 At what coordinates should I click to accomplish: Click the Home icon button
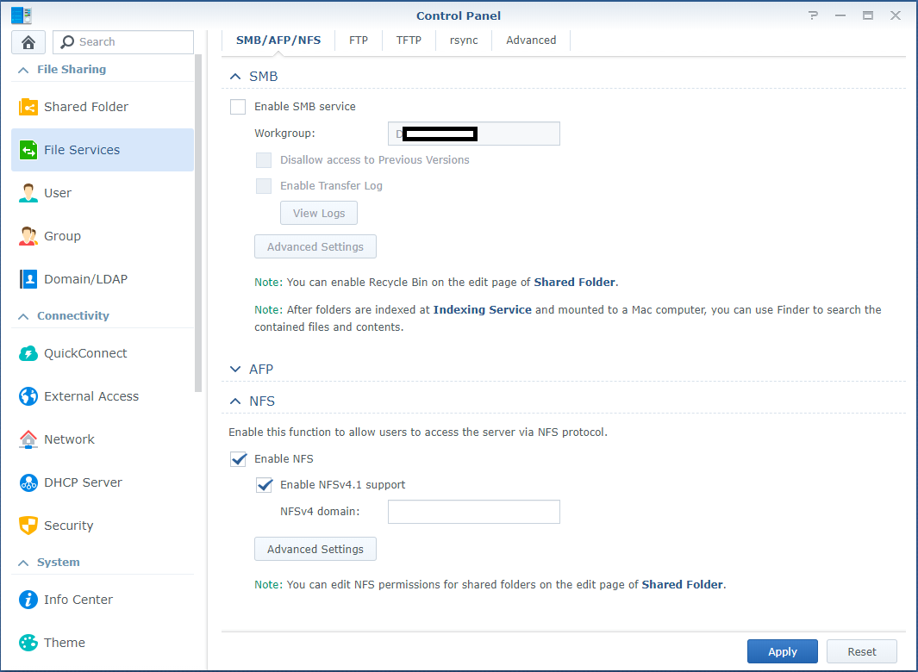pos(28,42)
